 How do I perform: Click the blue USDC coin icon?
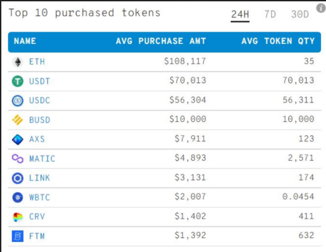(18, 101)
